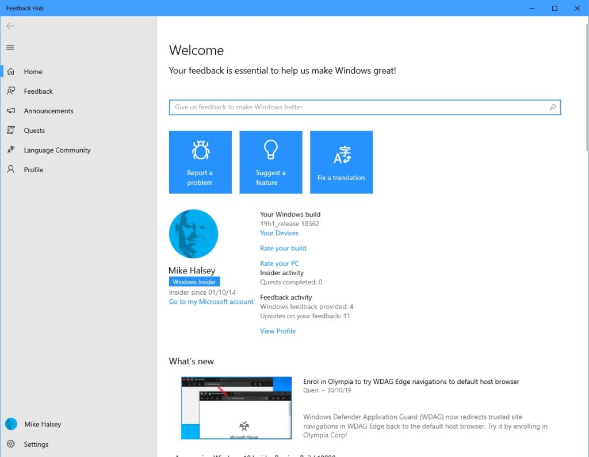589x457 pixels.
Task: Click the Quest - 30/10/19 date line
Action: click(x=327, y=390)
